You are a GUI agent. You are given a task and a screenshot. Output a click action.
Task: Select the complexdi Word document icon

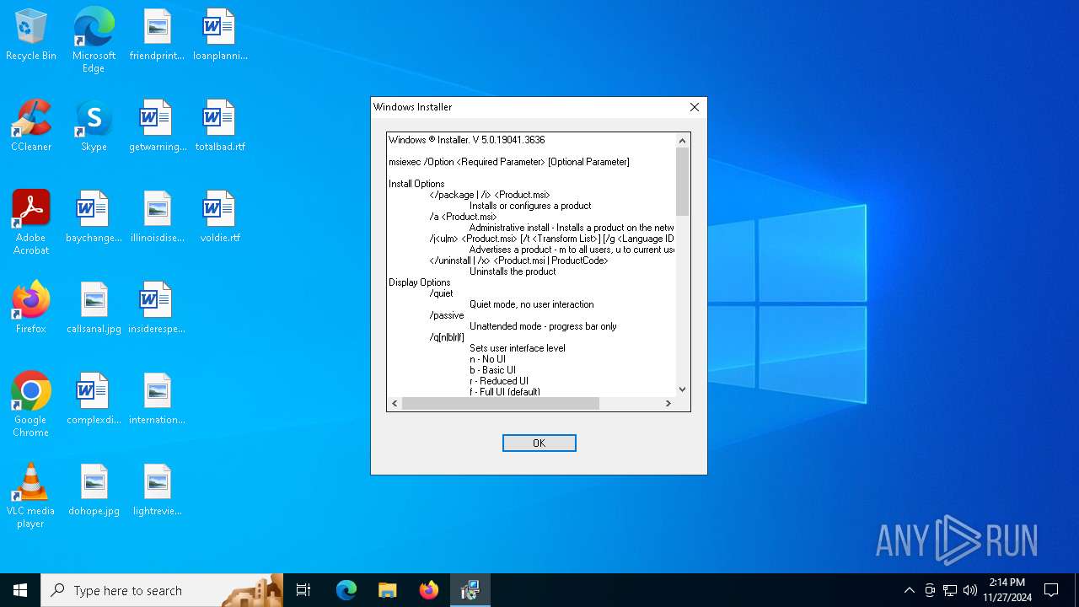pyautogui.click(x=94, y=400)
